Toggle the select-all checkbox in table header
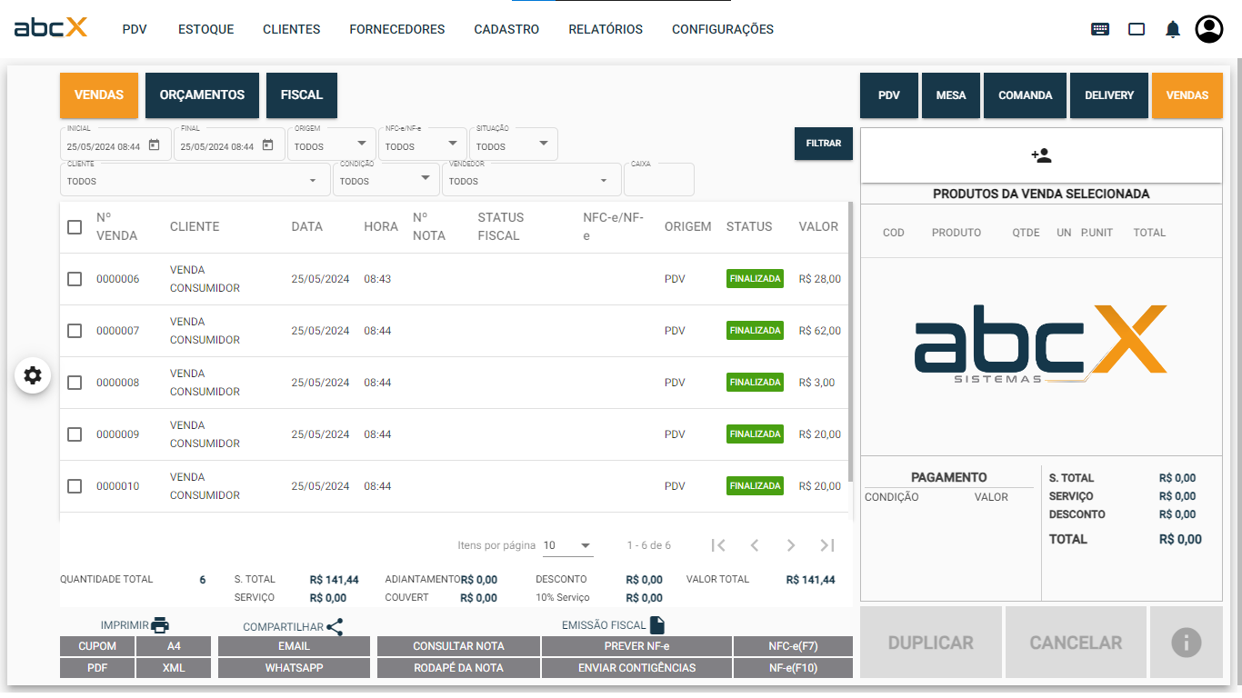 tap(75, 227)
